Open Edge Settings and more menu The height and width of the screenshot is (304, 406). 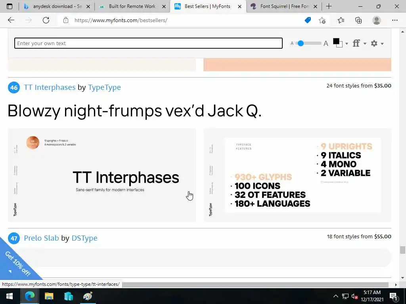click(x=395, y=20)
